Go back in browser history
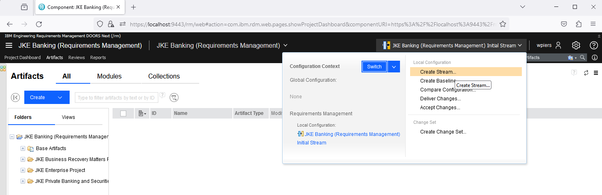Screen dimensions: 602x195 coord(10,24)
